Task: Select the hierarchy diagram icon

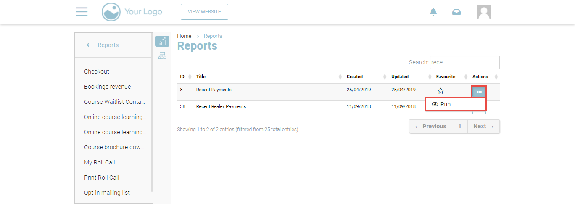Action: tap(162, 56)
